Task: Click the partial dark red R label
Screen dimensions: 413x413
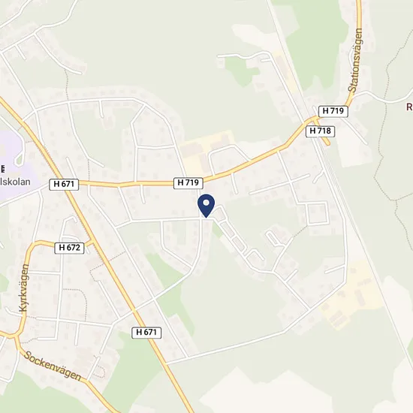Action: (x=409, y=107)
